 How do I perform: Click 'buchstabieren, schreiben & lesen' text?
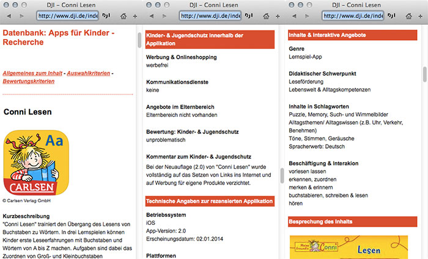pos(328,196)
